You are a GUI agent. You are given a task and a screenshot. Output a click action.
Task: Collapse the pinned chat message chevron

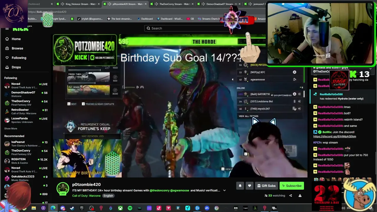coord(371,68)
